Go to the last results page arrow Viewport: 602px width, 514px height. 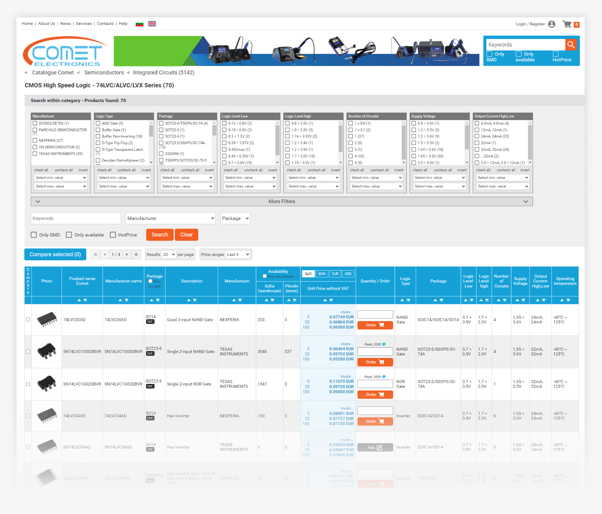(136, 254)
